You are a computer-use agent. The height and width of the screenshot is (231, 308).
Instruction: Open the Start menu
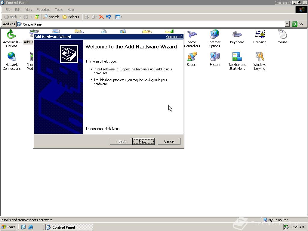[8, 227]
